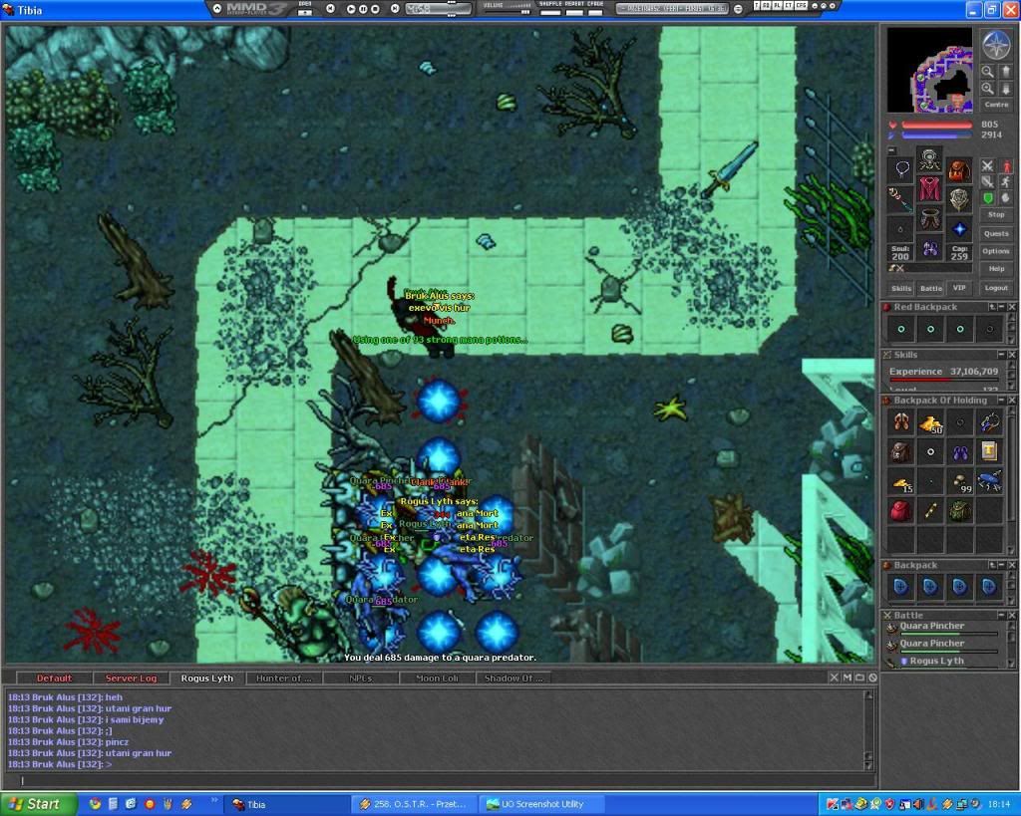Select the helmet equipment slot
Image resolution: width=1021 pixels, height=816 pixels.
tap(930, 159)
